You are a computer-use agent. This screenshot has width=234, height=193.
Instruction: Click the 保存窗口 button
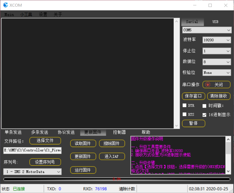tap(194, 96)
